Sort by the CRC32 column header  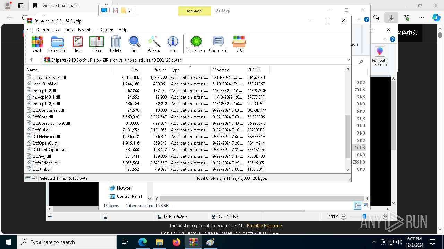pyautogui.click(x=257, y=70)
